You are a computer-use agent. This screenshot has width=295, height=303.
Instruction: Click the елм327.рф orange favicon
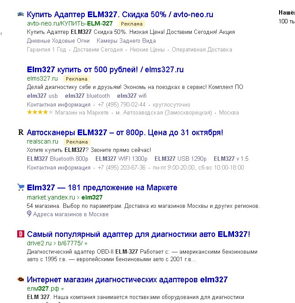pyautogui.click(x=21, y=279)
